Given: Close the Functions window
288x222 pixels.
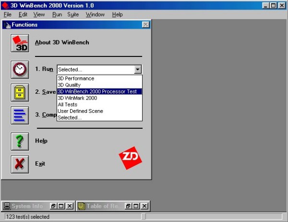Looking at the screenshot, I should click(146, 25).
